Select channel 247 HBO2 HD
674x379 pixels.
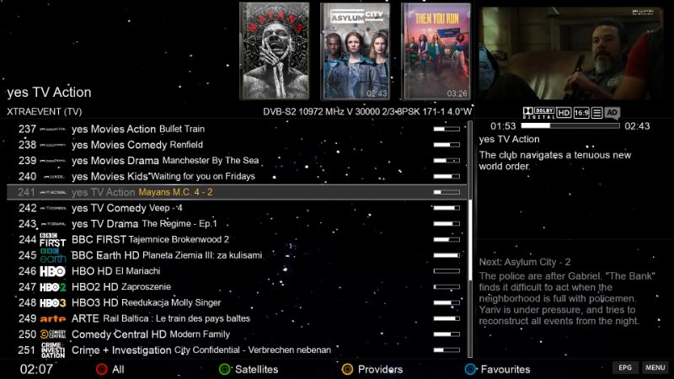[x=237, y=287]
